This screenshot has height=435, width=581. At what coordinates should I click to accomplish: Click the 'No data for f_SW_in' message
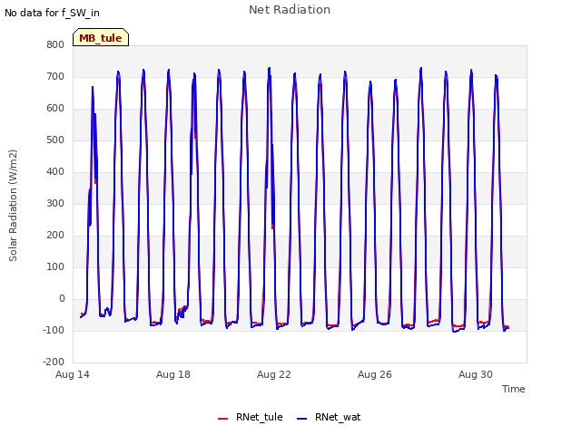(x=52, y=13)
